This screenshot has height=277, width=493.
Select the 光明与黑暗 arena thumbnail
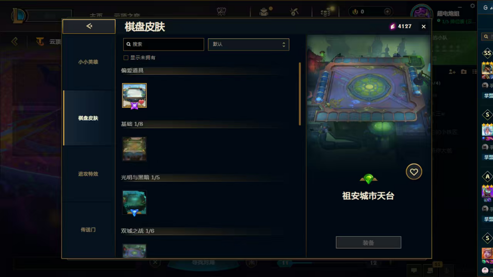coord(134,202)
